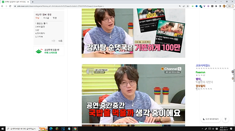Open the Vegas V app on taskbar
Image resolution: width=235 pixels, height=131 pixels.
pos(63,129)
